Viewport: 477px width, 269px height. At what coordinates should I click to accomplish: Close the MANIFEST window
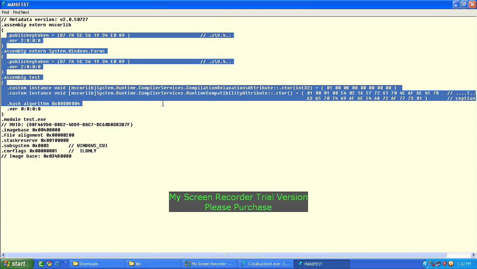tap(472, 4)
